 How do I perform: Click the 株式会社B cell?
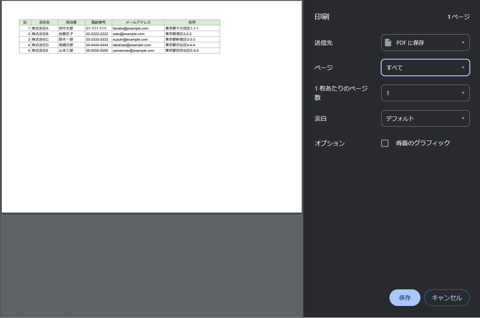tap(44, 34)
